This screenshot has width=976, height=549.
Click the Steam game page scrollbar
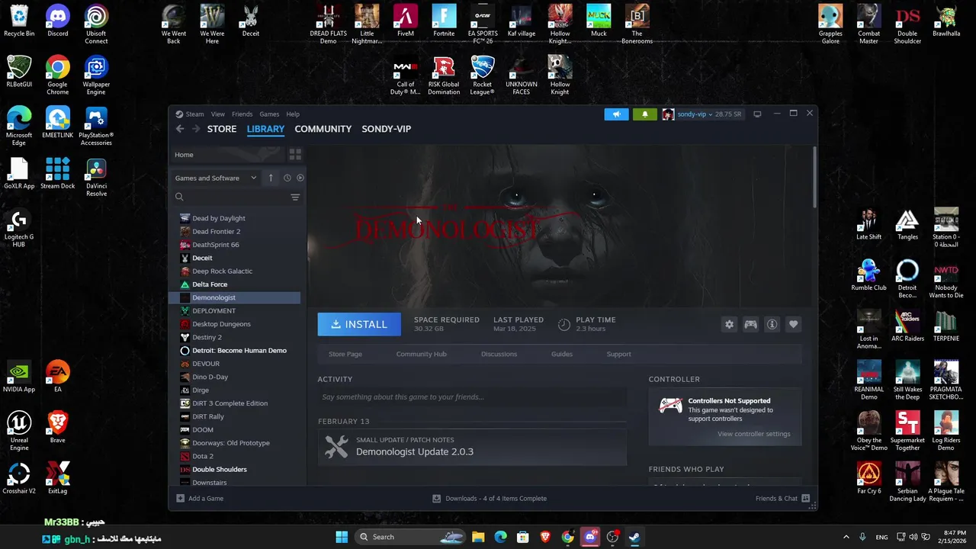(814, 177)
